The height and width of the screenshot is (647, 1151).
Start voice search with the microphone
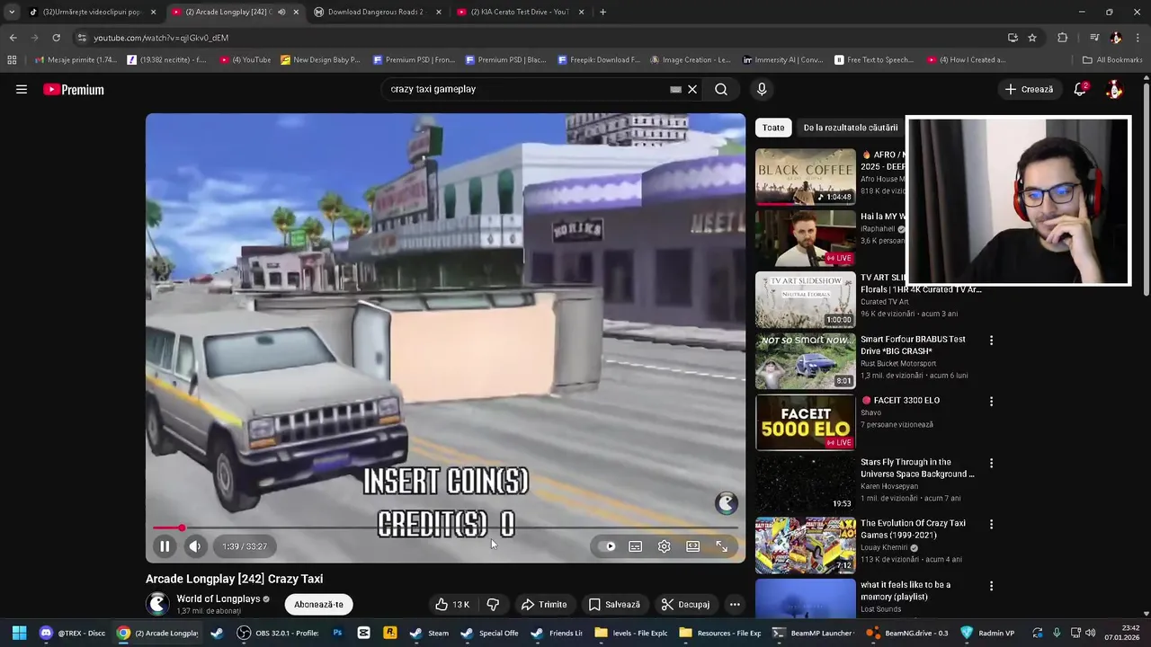pyautogui.click(x=762, y=89)
